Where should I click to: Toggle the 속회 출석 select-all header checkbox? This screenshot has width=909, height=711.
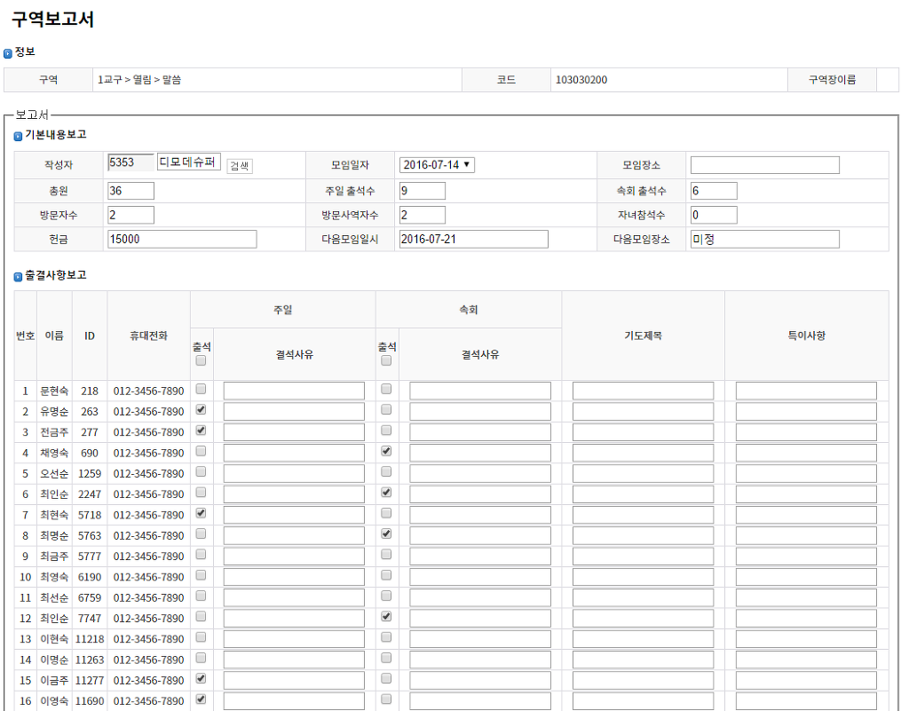[x=386, y=361]
